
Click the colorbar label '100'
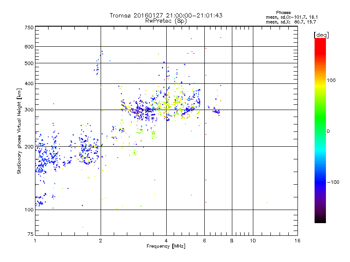click(x=331, y=80)
